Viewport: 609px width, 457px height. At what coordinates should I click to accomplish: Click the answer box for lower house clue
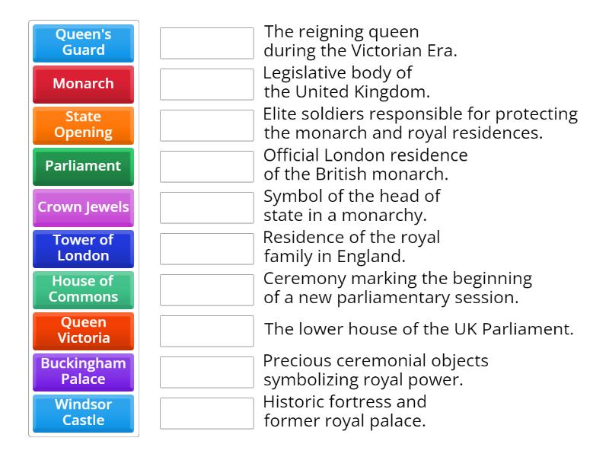point(206,331)
